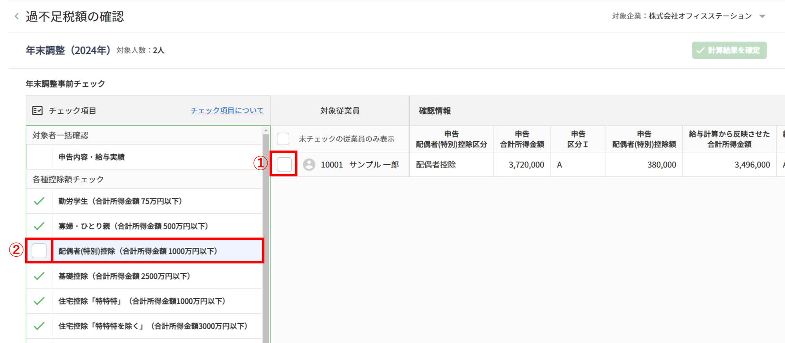Click the checklist icon beside チェック項目
This screenshot has height=343, width=785.
37,111
